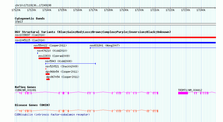Select the nsv476210 (Kidd2010) label
The width and height of the screenshot is (223, 122).
point(52,51)
